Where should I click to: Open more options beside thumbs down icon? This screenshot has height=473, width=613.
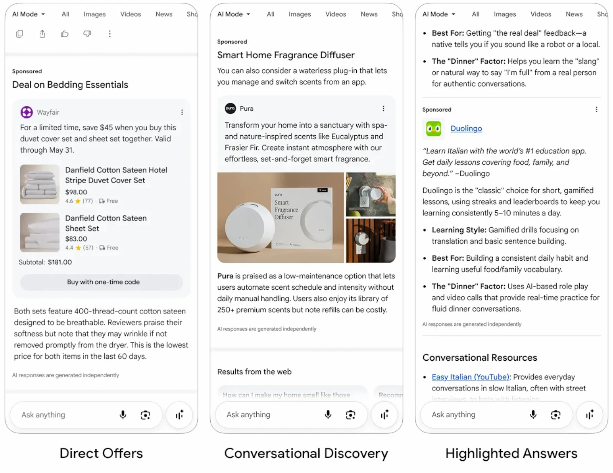tap(110, 34)
